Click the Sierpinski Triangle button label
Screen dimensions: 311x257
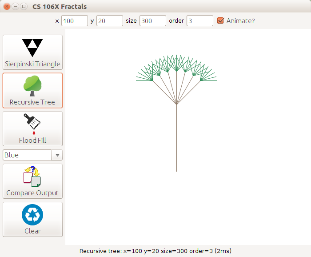tap(32, 64)
